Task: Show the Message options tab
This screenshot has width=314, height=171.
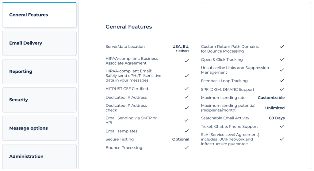Action: pos(39,128)
